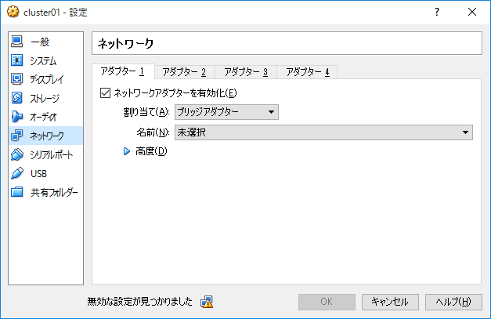The image size is (491, 319).
Task: Switch to the アダプター 2 tab
Action: (185, 72)
